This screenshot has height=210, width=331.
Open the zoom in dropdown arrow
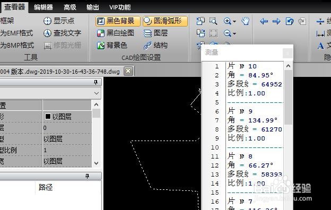pyautogui.click(x=234, y=21)
